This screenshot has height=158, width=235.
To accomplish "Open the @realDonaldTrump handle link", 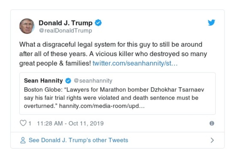I will pyautogui.click(x=65, y=31).
